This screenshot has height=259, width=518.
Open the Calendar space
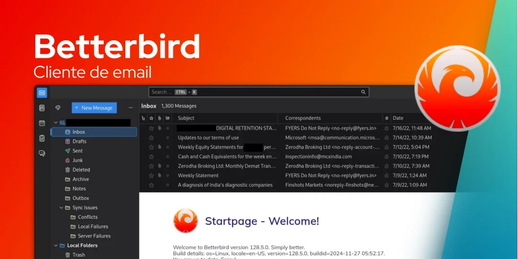click(42, 123)
